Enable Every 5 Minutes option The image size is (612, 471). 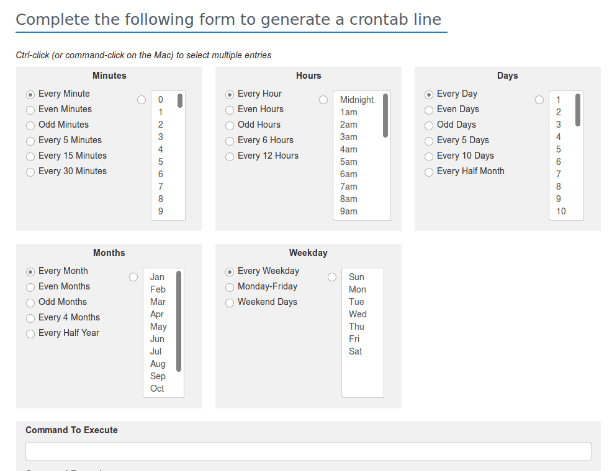[x=30, y=140]
